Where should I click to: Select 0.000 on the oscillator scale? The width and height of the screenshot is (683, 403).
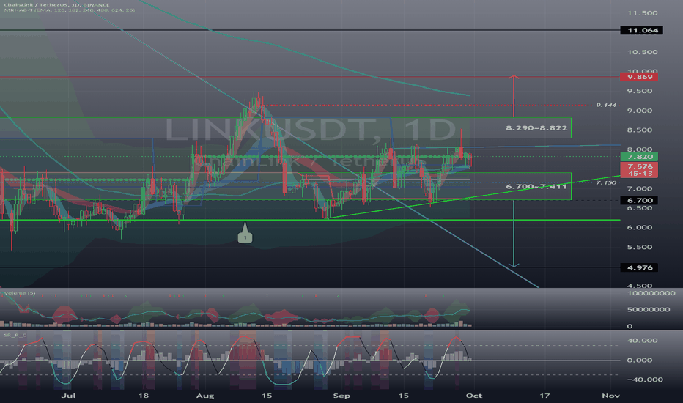(x=640, y=360)
